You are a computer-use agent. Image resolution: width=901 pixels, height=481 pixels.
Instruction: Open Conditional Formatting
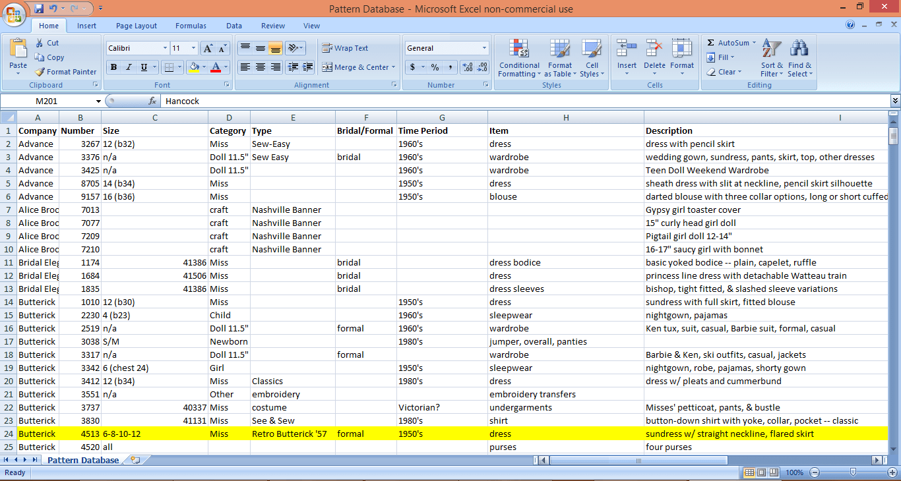pyautogui.click(x=519, y=58)
